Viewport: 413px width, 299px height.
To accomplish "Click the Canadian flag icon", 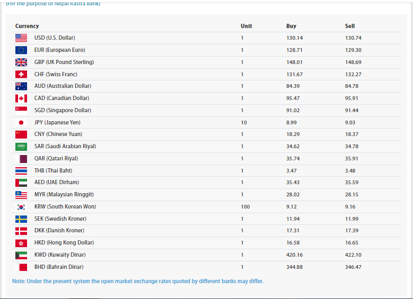I will pyautogui.click(x=21, y=98).
